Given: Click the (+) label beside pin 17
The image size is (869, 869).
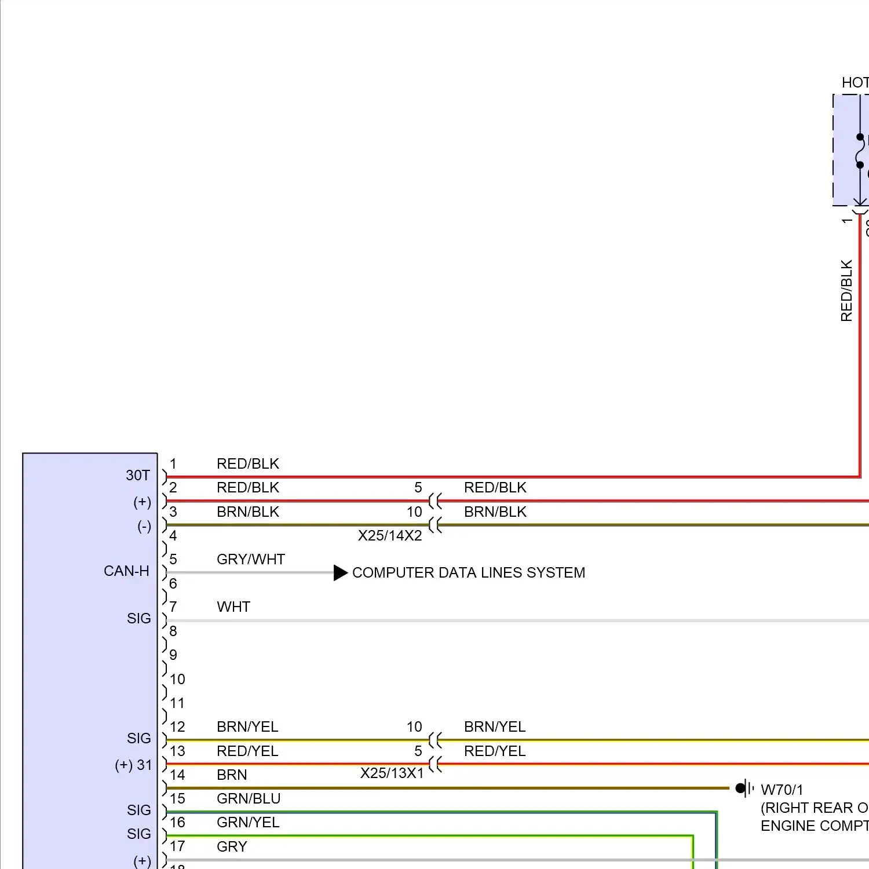Looking at the screenshot, I should point(143,861).
